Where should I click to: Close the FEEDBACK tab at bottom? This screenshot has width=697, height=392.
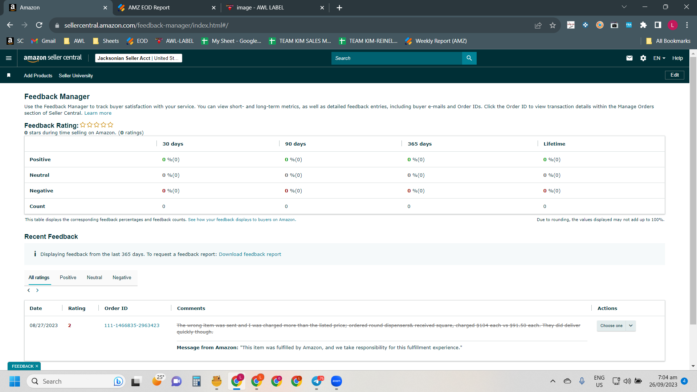[x=37, y=366]
